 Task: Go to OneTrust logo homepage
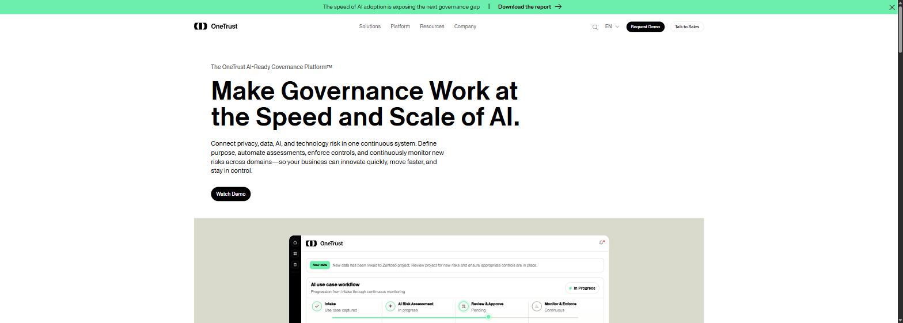point(215,26)
